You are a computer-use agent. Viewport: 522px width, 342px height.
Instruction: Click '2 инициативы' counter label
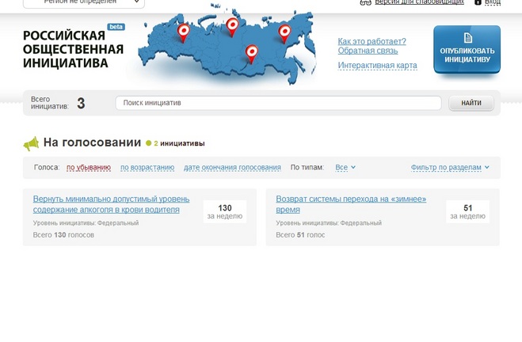point(179,143)
